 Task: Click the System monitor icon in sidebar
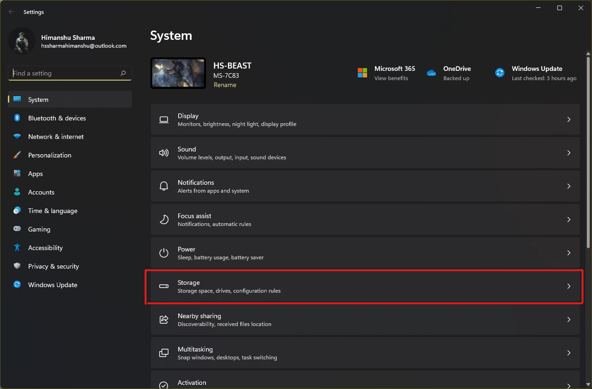pos(17,100)
